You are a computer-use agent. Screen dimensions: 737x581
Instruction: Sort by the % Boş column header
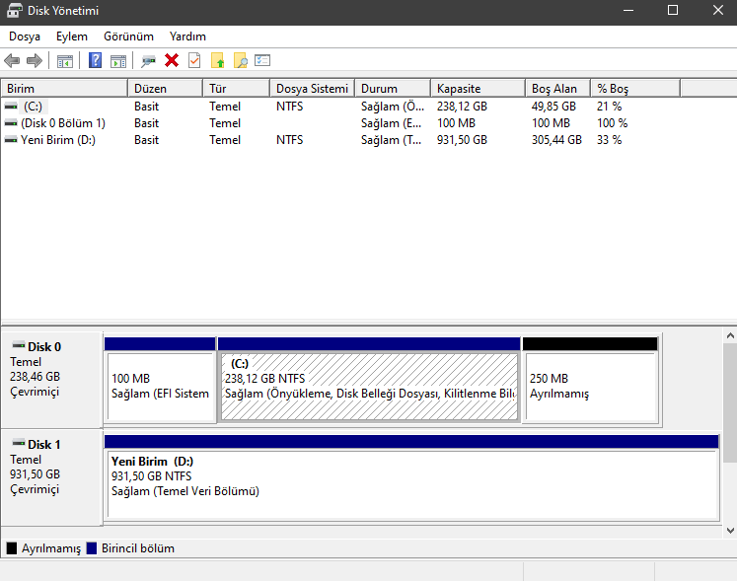click(635, 89)
